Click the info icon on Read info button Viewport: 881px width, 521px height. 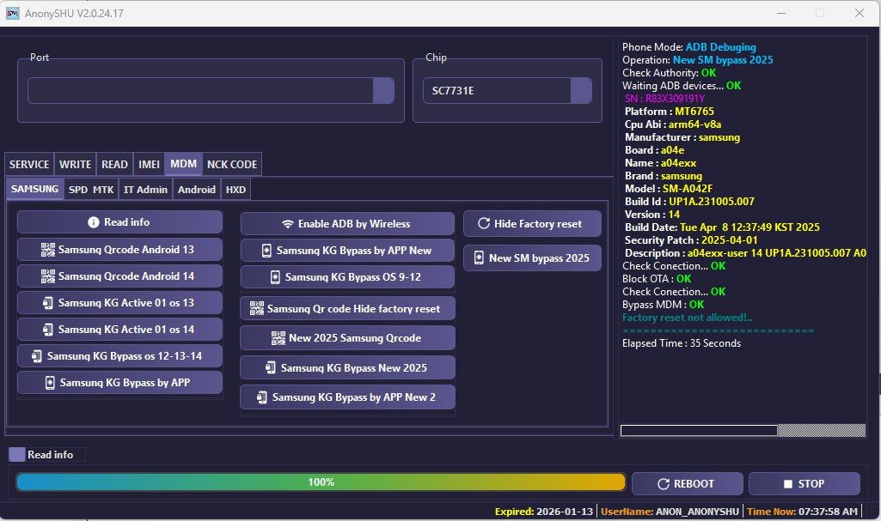(94, 222)
